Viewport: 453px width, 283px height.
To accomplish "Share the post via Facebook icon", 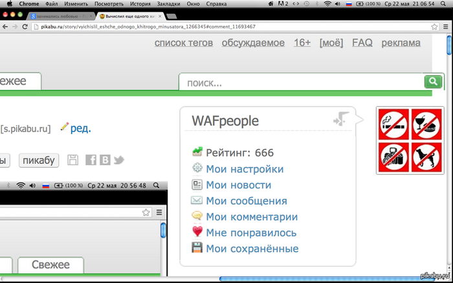I will (91, 160).
